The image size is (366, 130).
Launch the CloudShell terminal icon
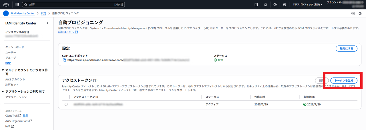[256, 5]
